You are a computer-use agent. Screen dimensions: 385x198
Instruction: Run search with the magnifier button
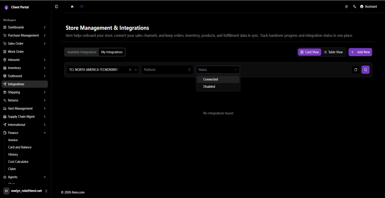point(365,70)
